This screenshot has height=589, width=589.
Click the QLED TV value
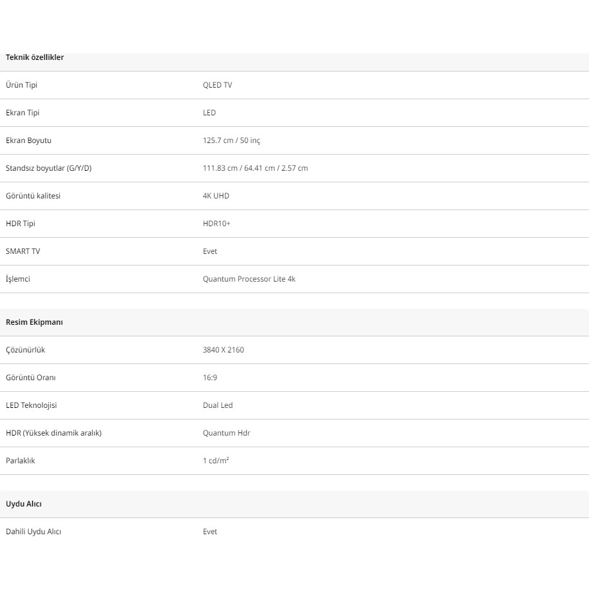[217, 85]
